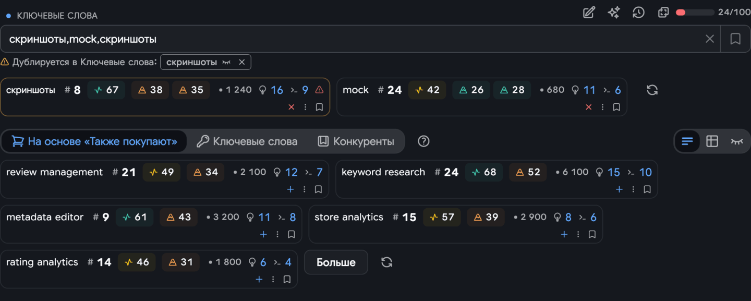Bookmark the rating analytics suggestion
This screenshot has width=751, height=301.
point(287,279)
